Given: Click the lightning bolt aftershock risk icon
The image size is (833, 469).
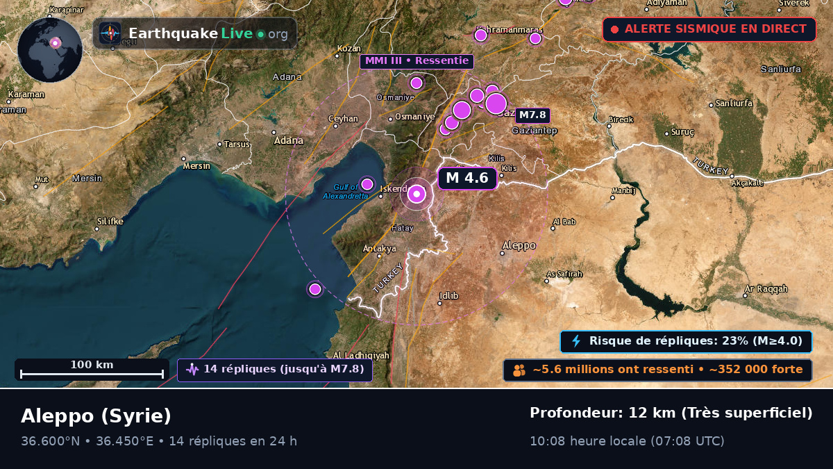Looking at the screenshot, I should click(x=576, y=341).
